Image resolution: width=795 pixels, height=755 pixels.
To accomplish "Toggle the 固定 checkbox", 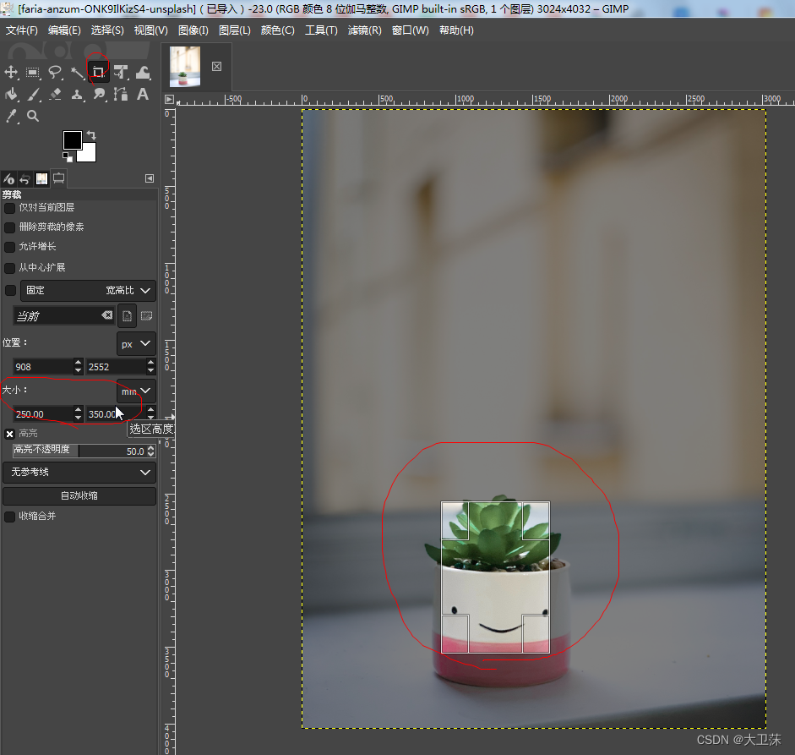I will (10, 290).
